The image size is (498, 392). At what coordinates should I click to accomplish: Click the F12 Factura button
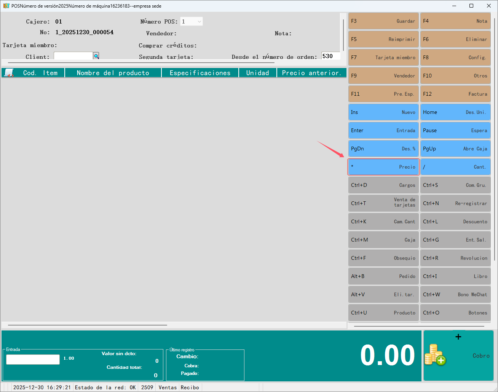[455, 94]
